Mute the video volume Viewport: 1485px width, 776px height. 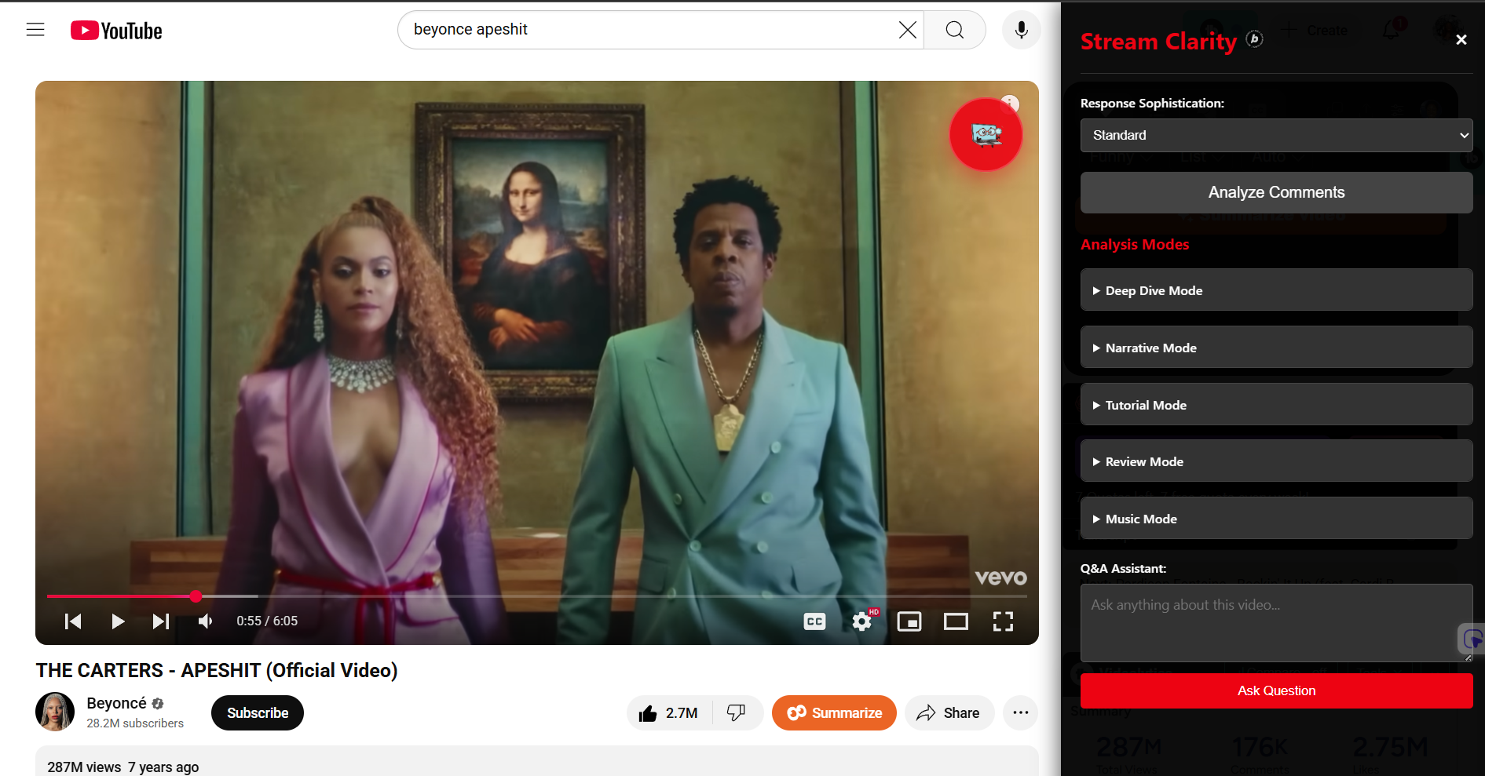206,621
